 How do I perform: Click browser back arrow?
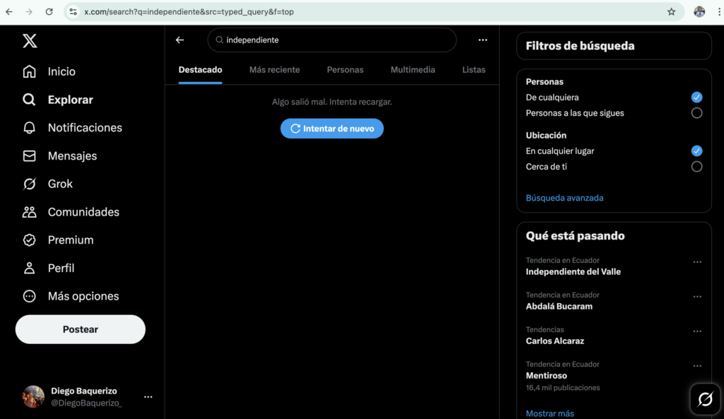point(9,12)
